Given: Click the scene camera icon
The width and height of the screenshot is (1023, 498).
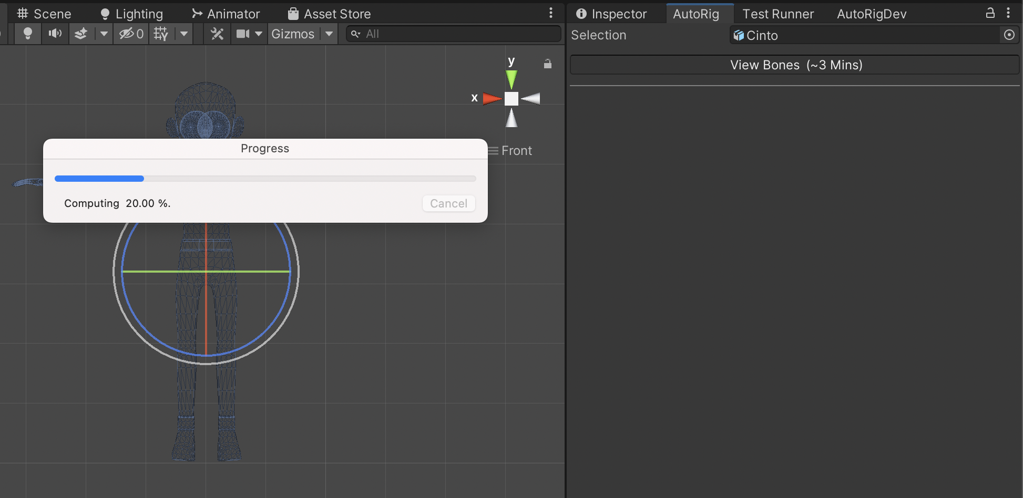Looking at the screenshot, I should tap(243, 34).
